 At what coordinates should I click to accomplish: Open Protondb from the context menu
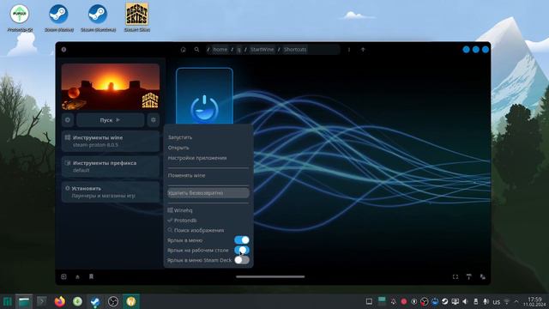click(208, 221)
